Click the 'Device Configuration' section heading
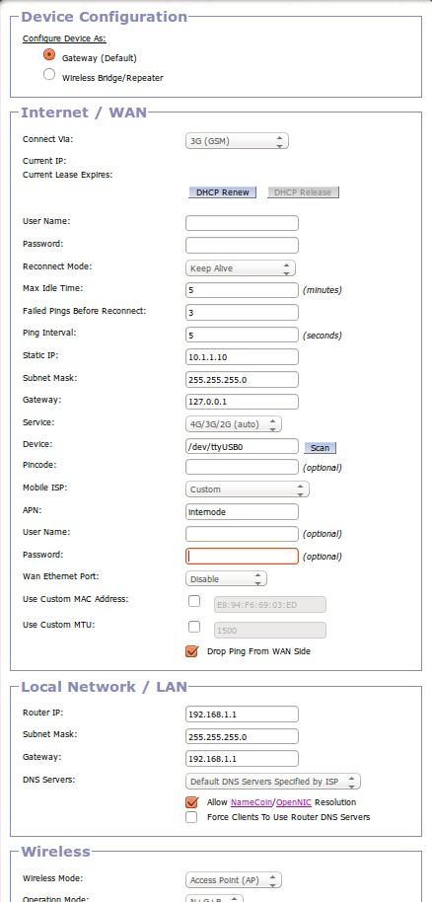Viewport: 432px width, 902px height. click(x=105, y=17)
